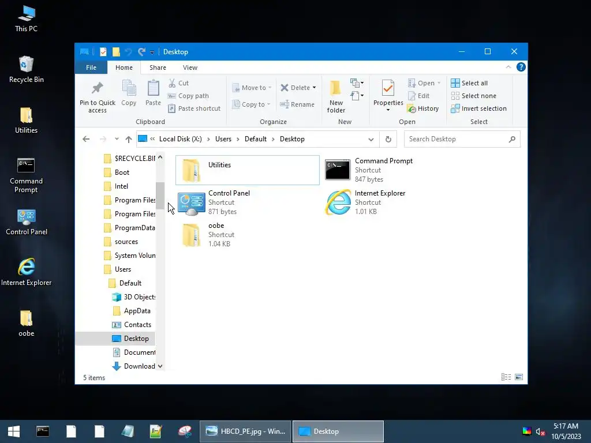Viewport: 591px width, 443px height.
Task: Expand the address bar history dropdown
Action: tap(371, 140)
